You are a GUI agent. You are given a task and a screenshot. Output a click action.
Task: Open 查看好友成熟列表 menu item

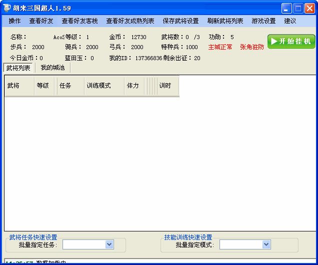tap(130, 21)
